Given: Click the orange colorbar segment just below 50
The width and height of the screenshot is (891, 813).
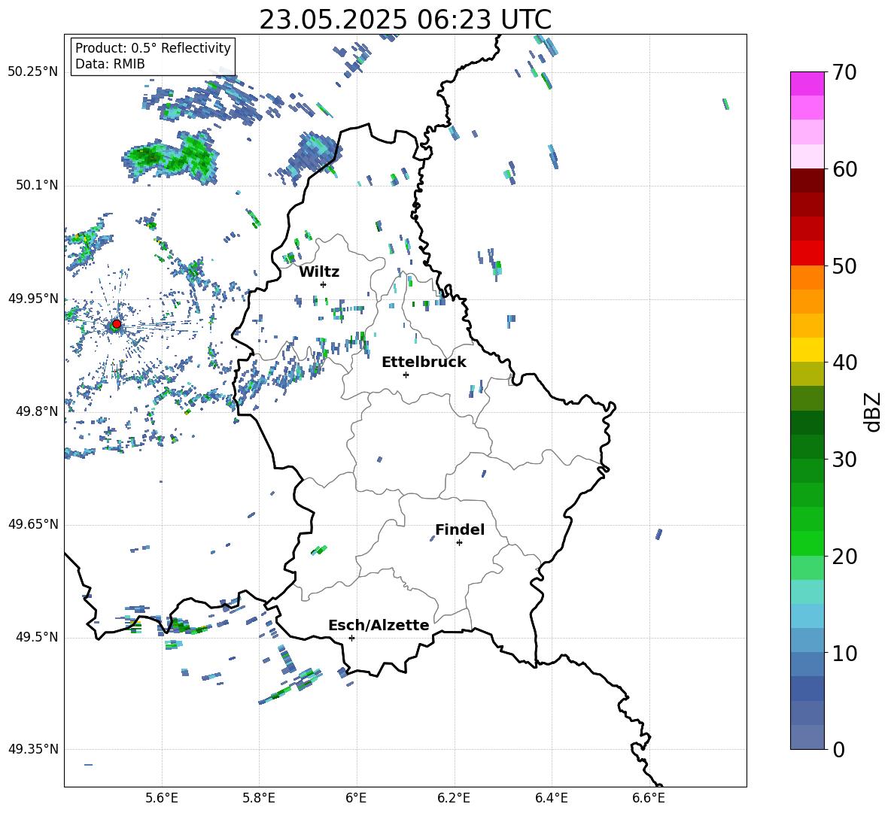Looking at the screenshot, I should pos(807,278).
